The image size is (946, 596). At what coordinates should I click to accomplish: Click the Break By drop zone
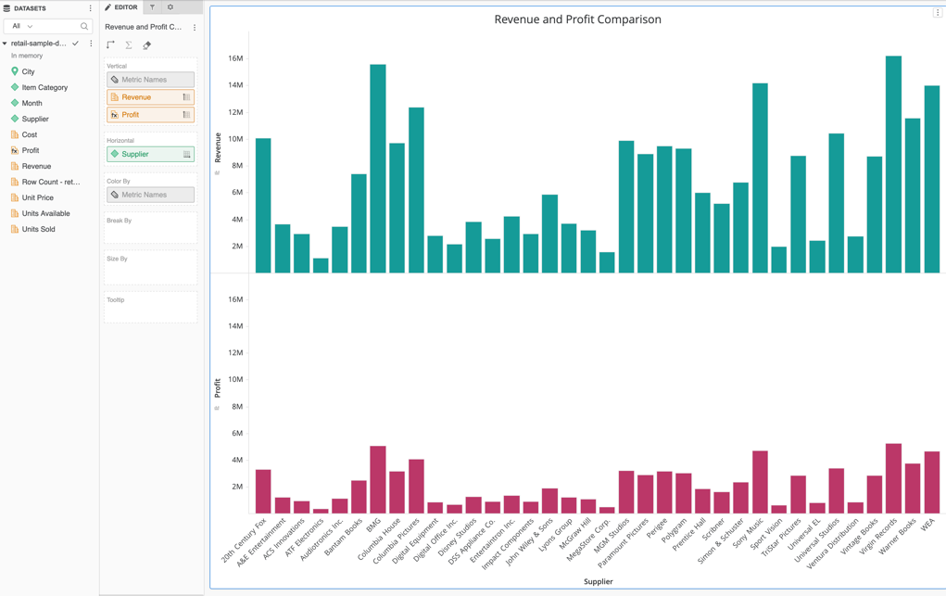(150, 230)
